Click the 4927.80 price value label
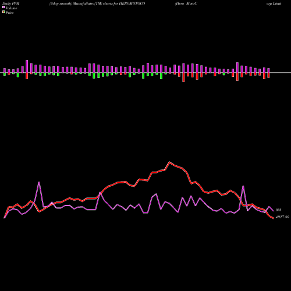This screenshot has width=291, height=291. click(282, 217)
